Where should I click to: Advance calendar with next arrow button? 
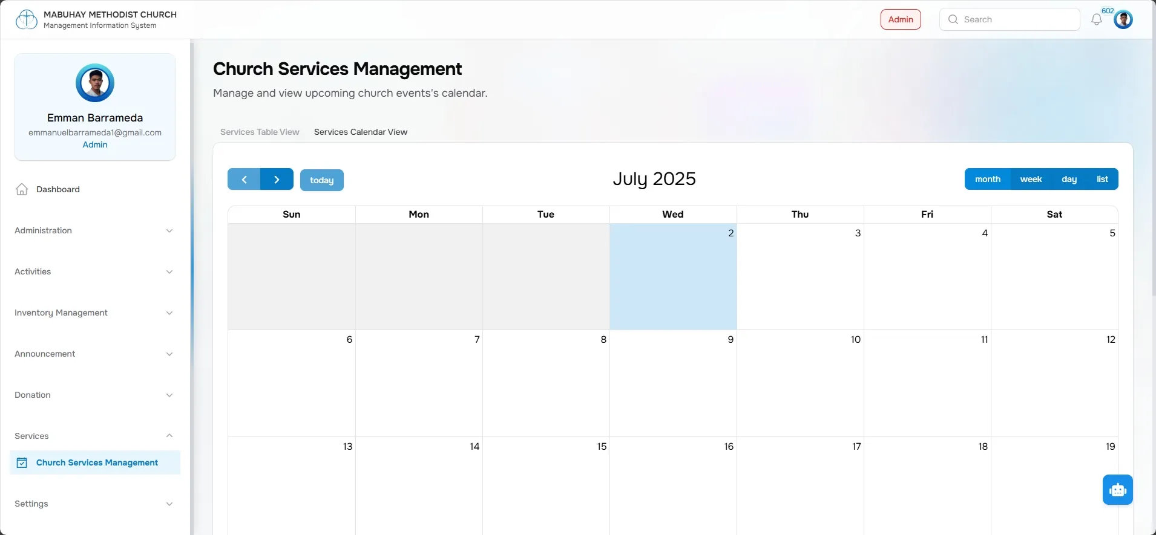(277, 180)
